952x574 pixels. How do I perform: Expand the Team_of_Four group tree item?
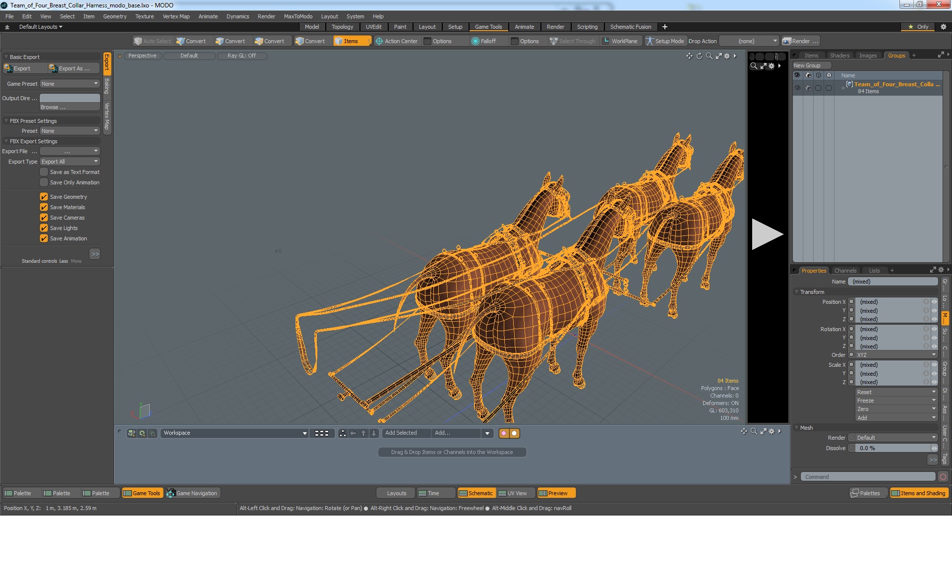pyautogui.click(x=843, y=88)
